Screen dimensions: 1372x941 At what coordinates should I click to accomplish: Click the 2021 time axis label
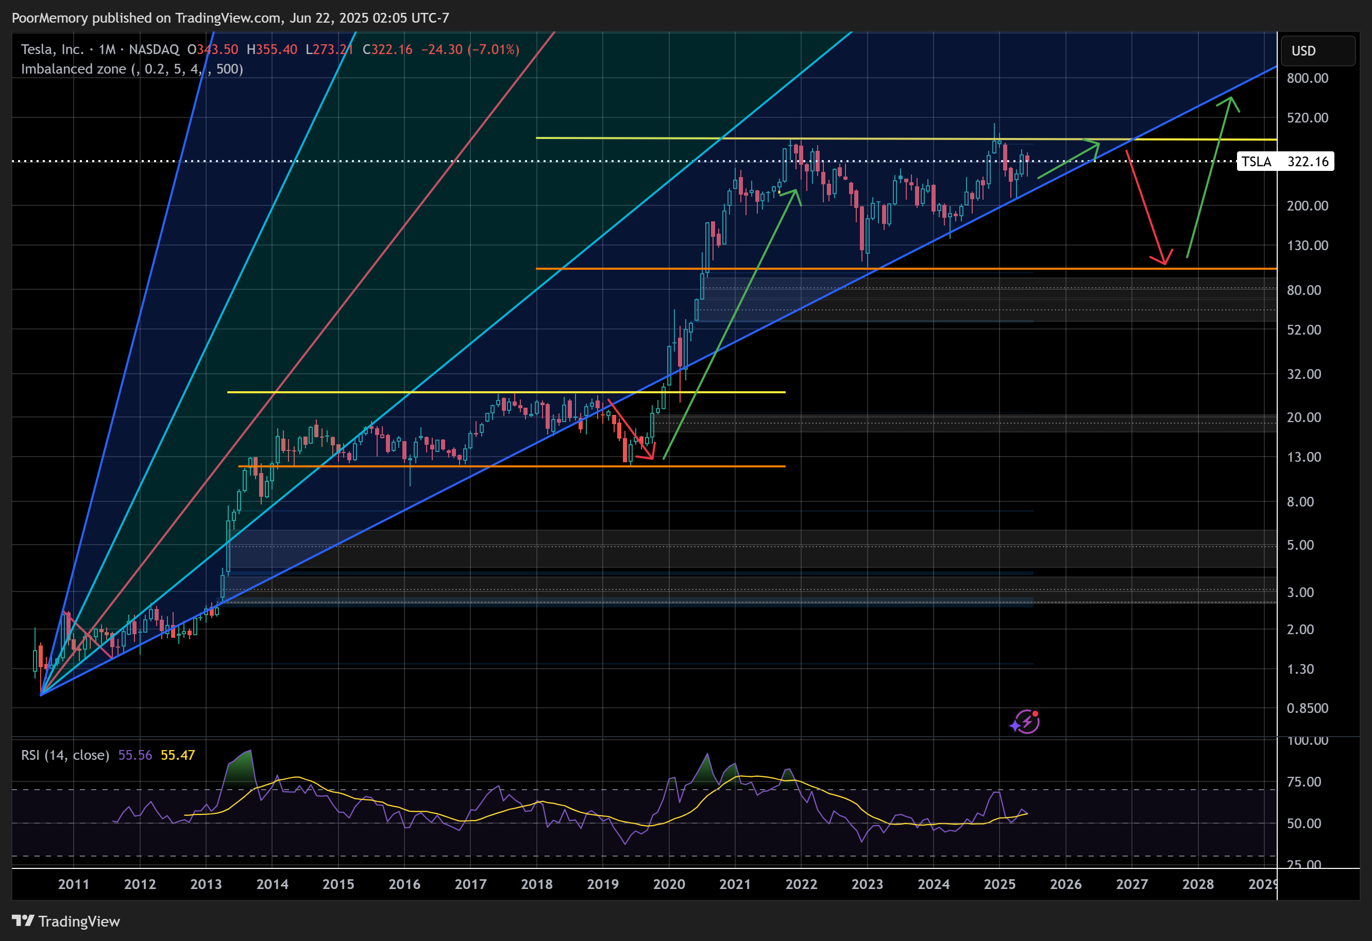point(735,884)
